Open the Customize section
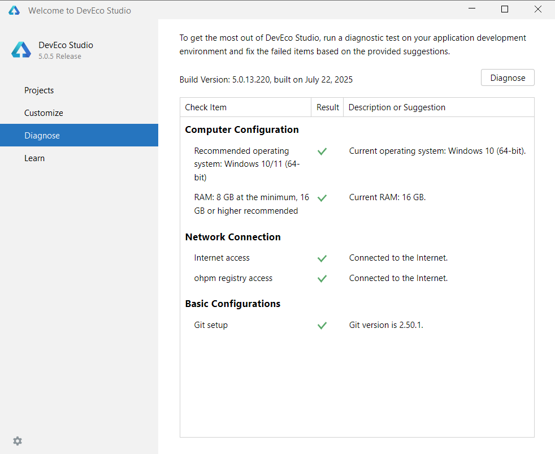 [79, 113]
